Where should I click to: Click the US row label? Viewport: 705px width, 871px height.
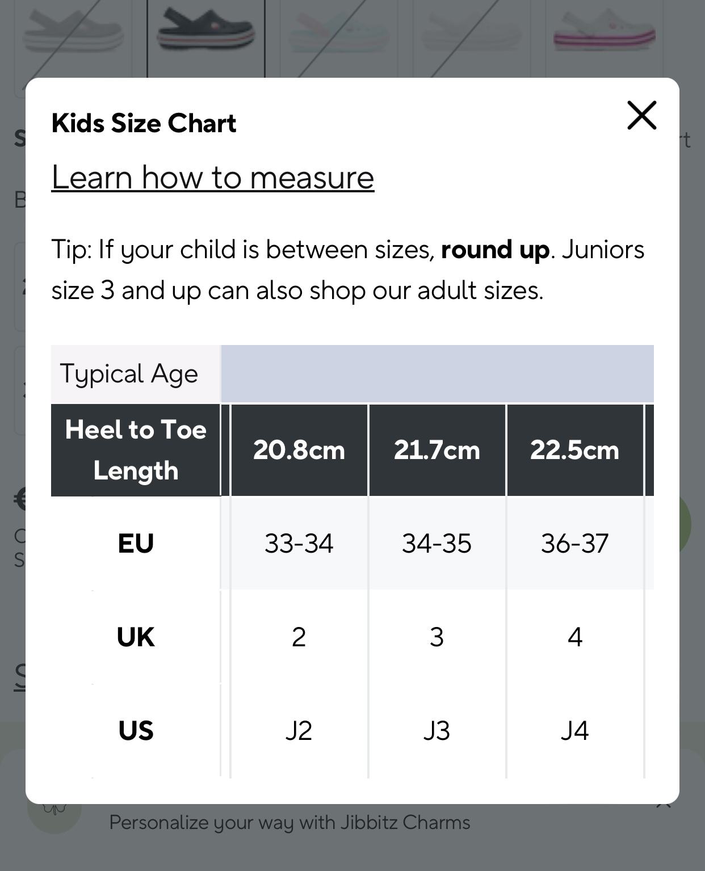click(x=136, y=730)
